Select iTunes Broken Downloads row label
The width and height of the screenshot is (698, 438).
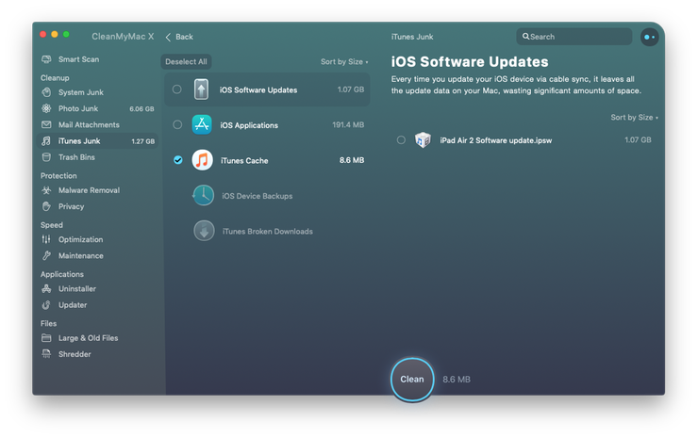tap(268, 231)
